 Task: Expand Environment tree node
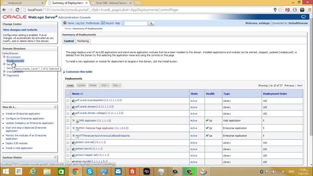click(x=4, y=57)
